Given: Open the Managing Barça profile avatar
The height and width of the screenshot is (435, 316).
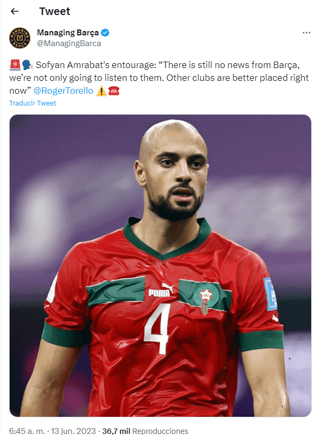Looking at the screenshot, I should [x=20, y=38].
